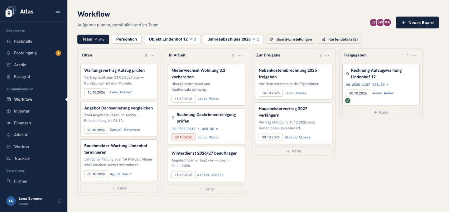Open card Hausmeistervertrag 2027 verlängern
The width and height of the screenshot is (449, 212).
(294, 123)
